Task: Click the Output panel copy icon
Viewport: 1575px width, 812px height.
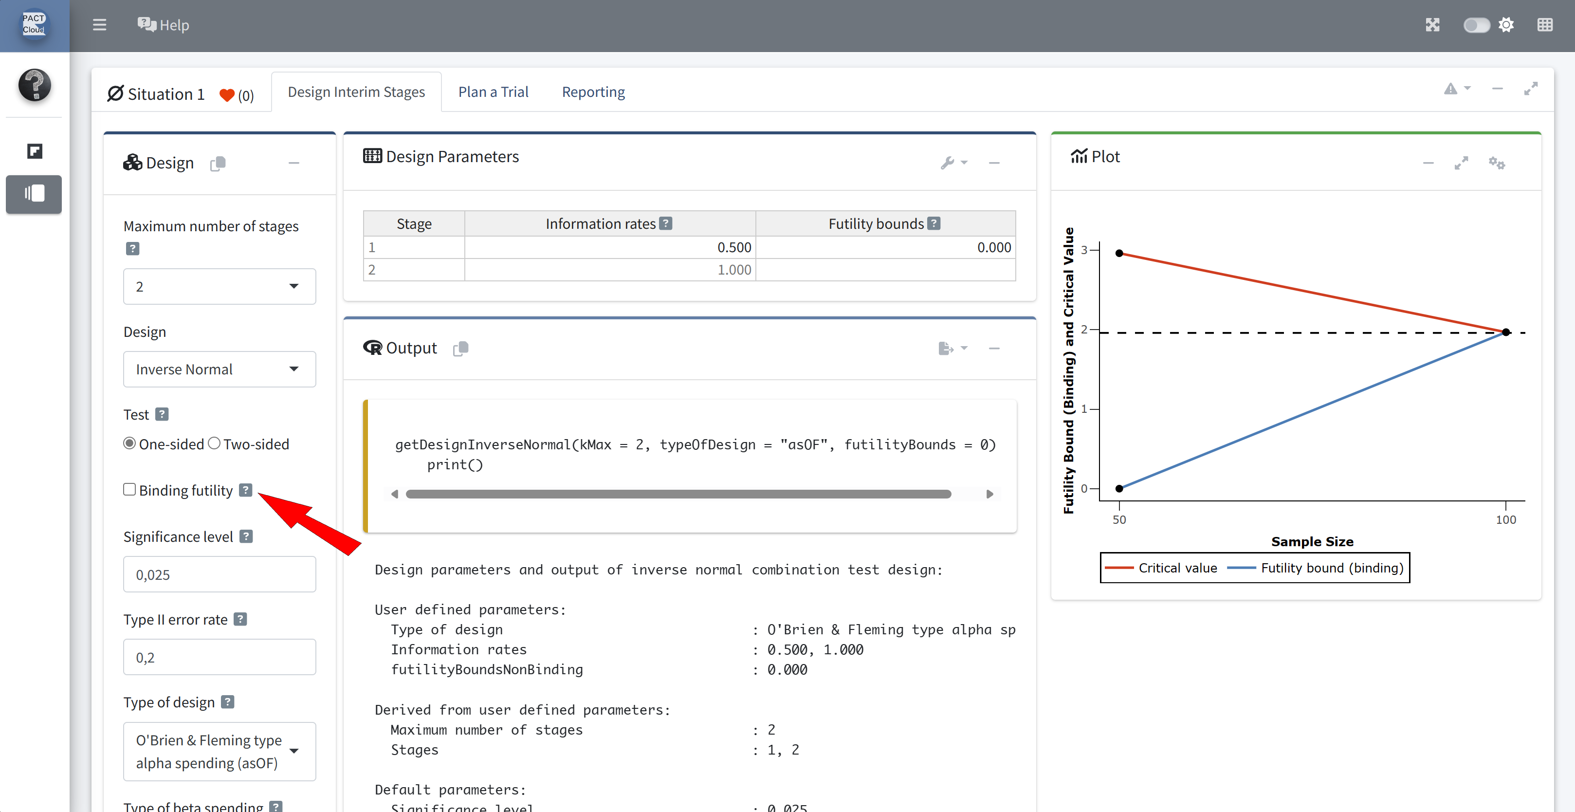Action: pos(460,349)
